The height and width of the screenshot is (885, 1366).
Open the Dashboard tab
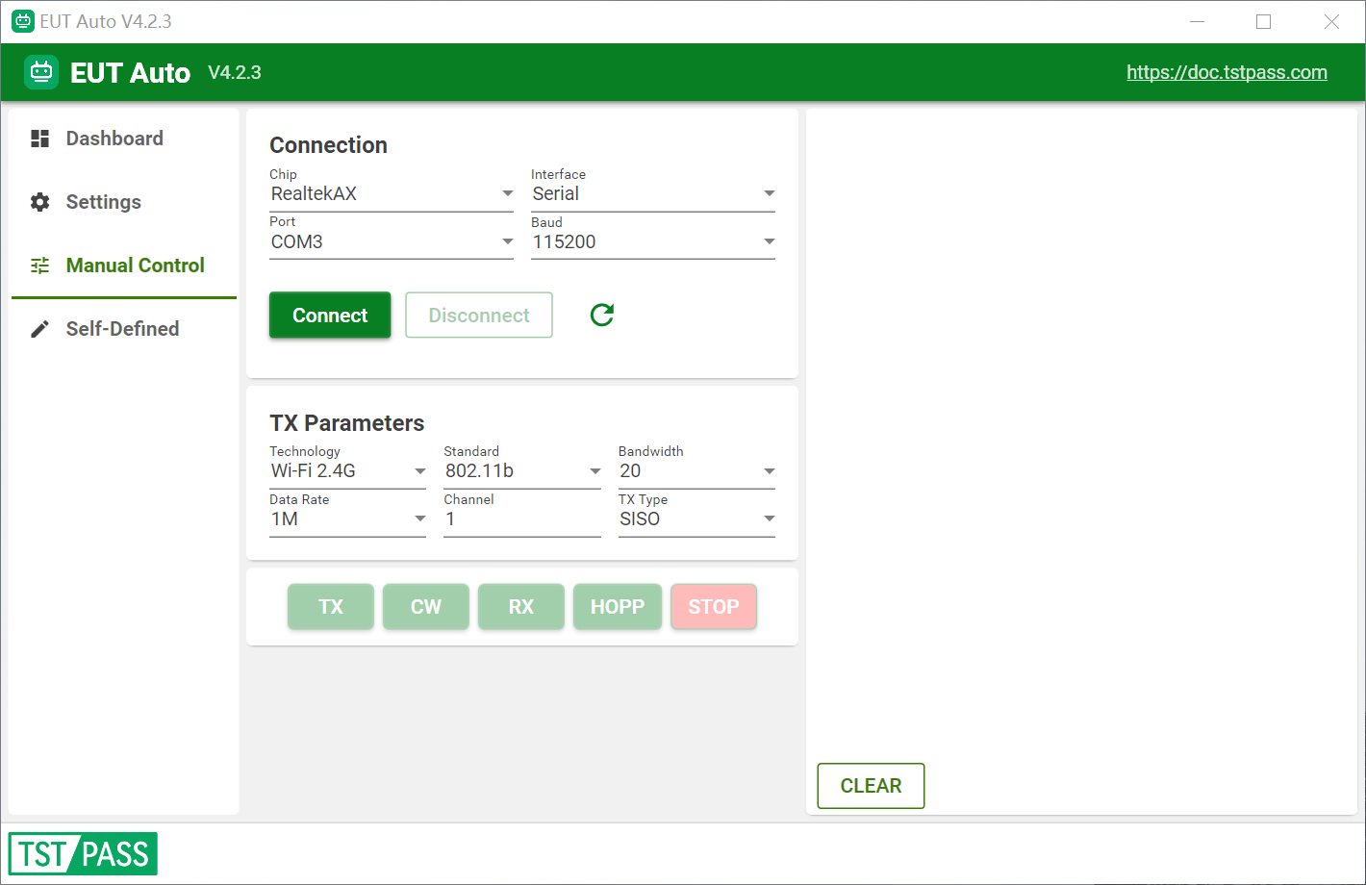click(x=123, y=139)
